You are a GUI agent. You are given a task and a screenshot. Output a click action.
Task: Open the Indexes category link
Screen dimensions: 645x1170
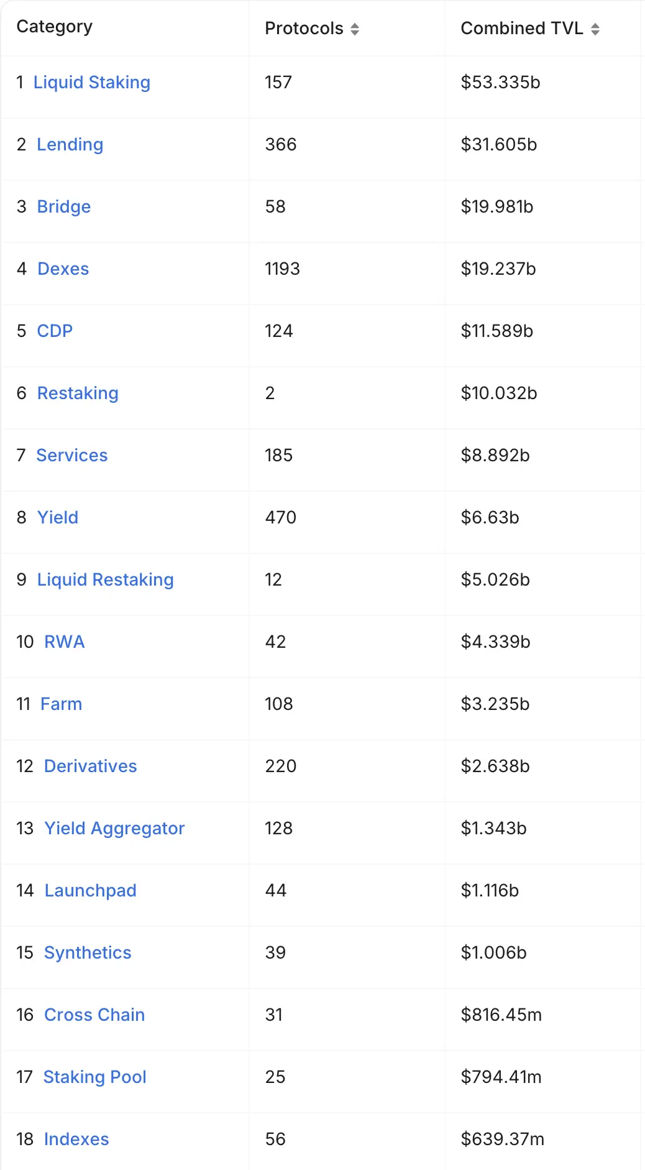[x=76, y=1140]
